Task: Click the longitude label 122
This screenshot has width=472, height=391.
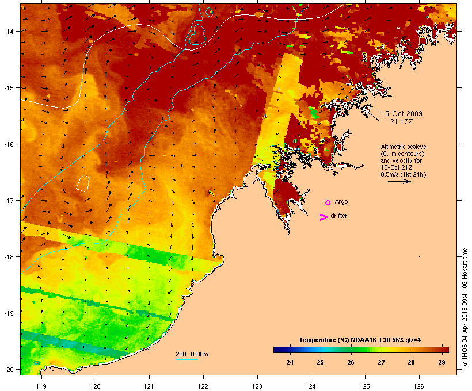Action: click(203, 386)
